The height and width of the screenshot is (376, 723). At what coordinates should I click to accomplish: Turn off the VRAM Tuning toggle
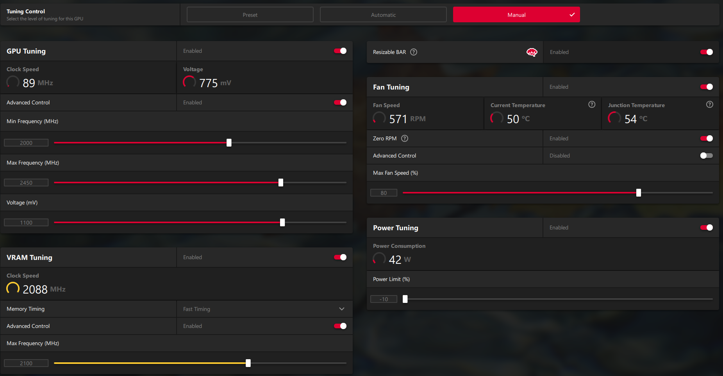point(340,257)
